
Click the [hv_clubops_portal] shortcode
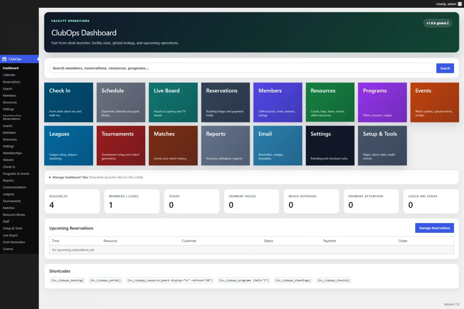click(106, 280)
